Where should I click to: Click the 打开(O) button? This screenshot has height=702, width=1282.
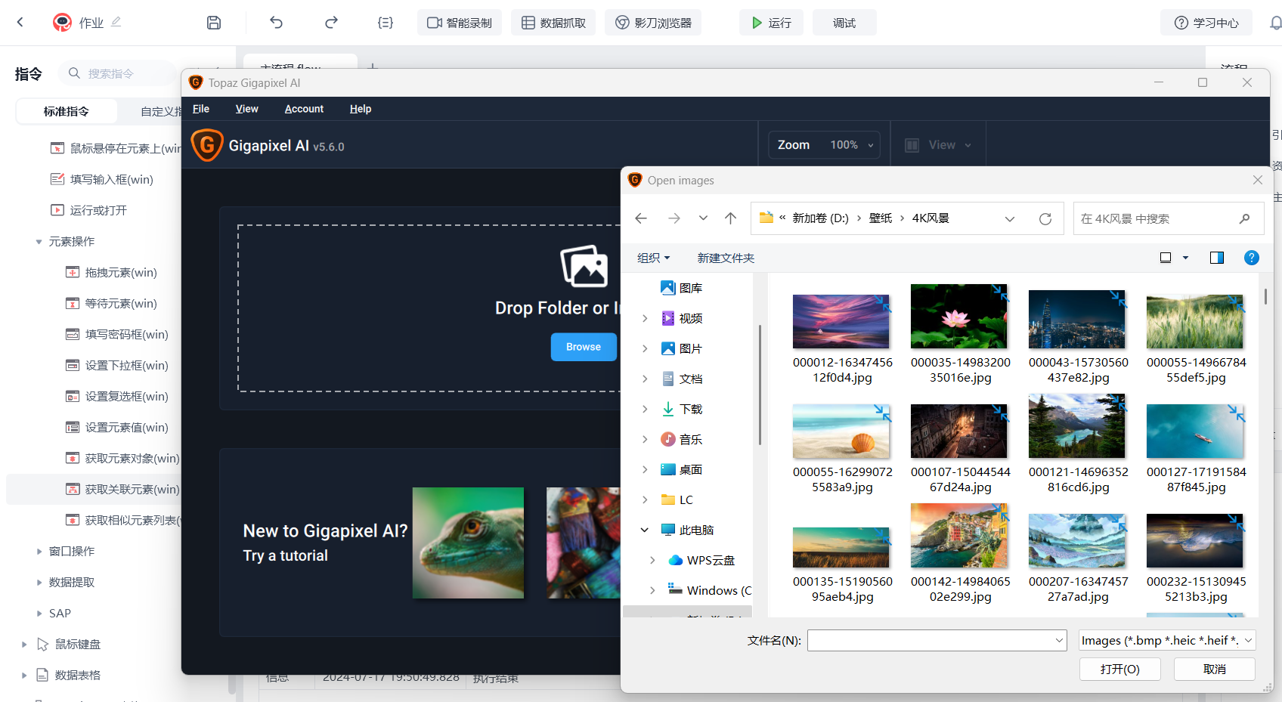1120,669
